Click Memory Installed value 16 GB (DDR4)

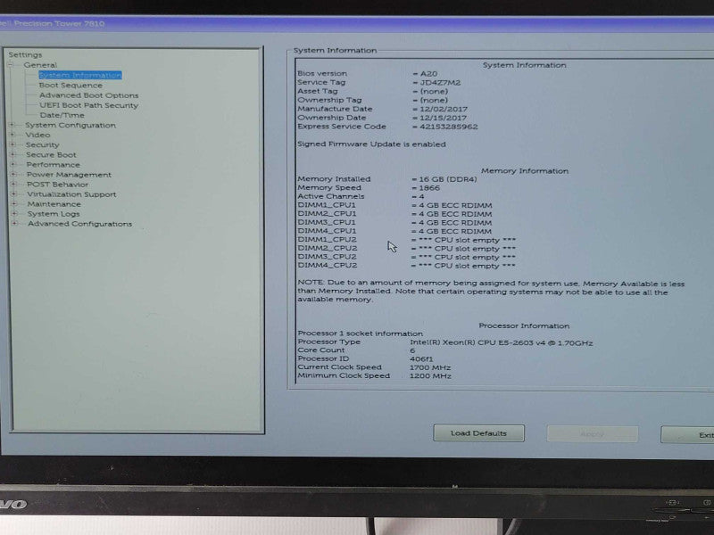(x=447, y=179)
